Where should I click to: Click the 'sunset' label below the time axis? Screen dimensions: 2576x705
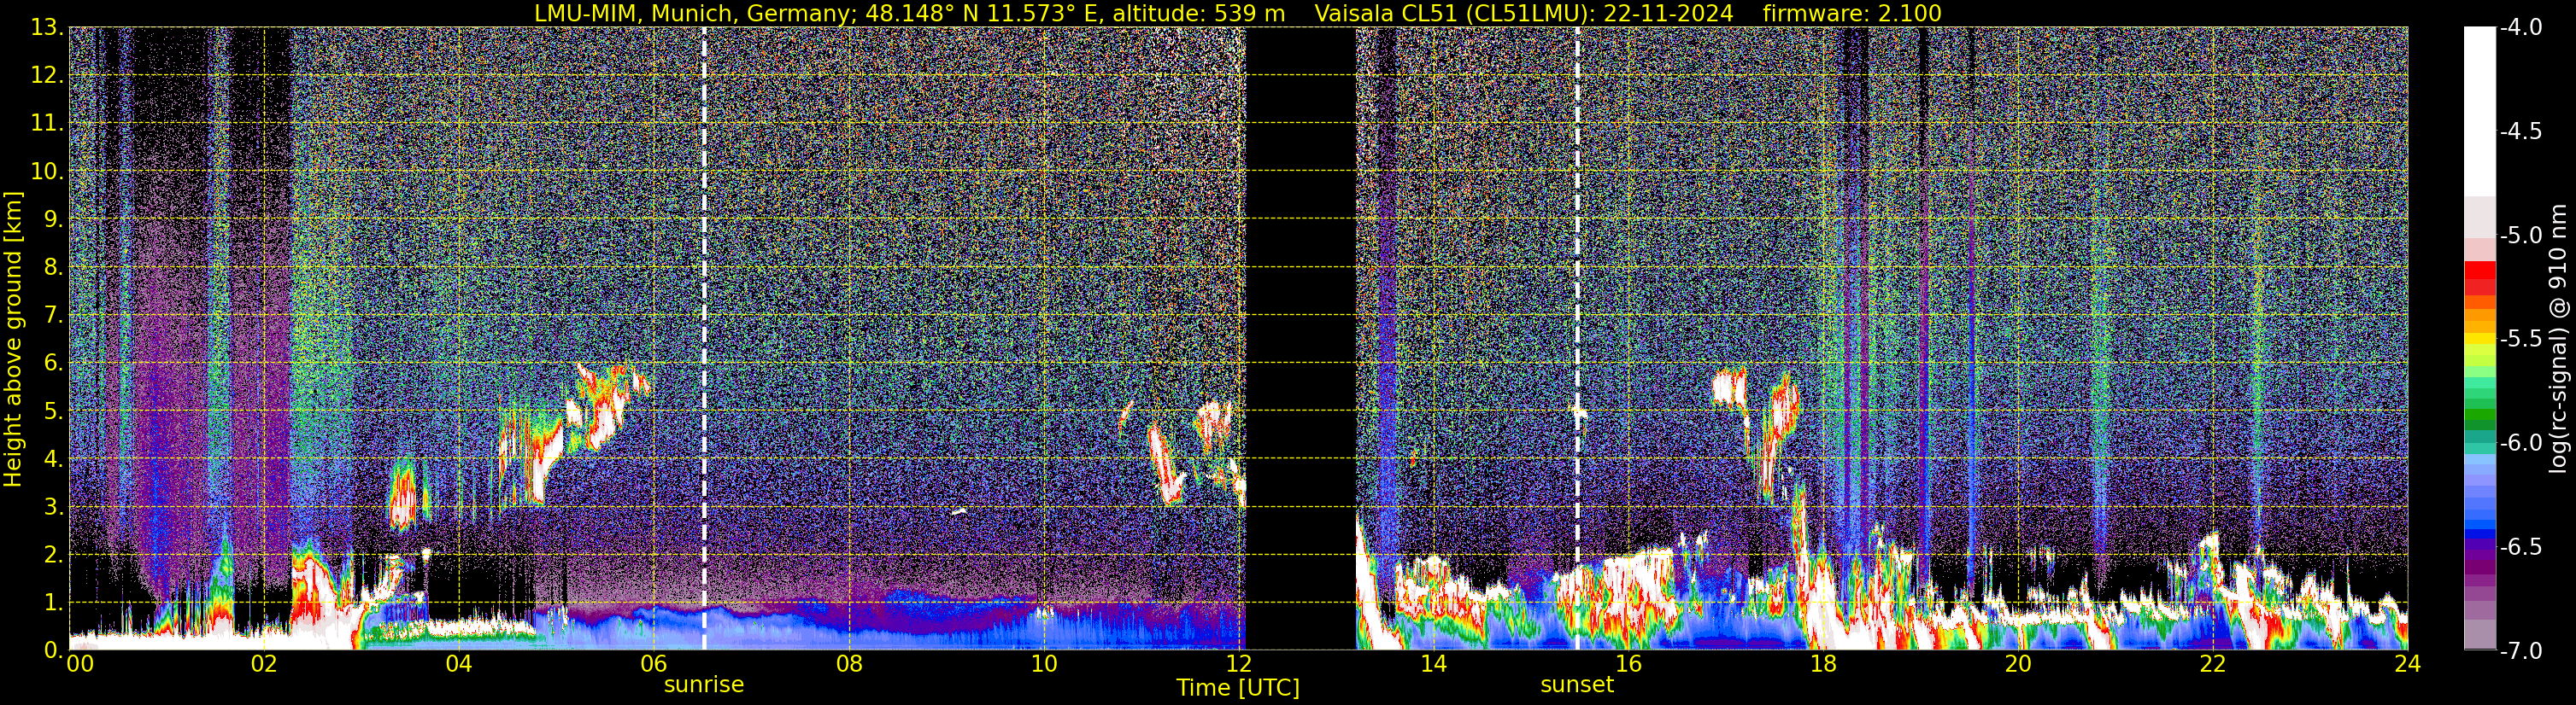pyautogui.click(x=1577, y=685)
